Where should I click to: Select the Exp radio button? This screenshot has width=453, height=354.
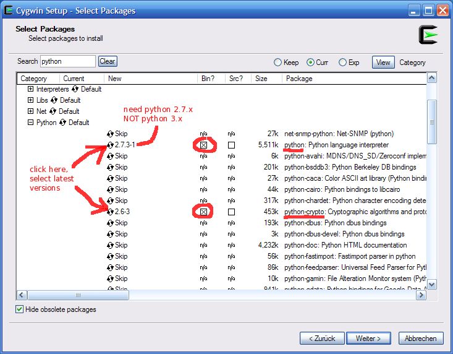point(342,63)
